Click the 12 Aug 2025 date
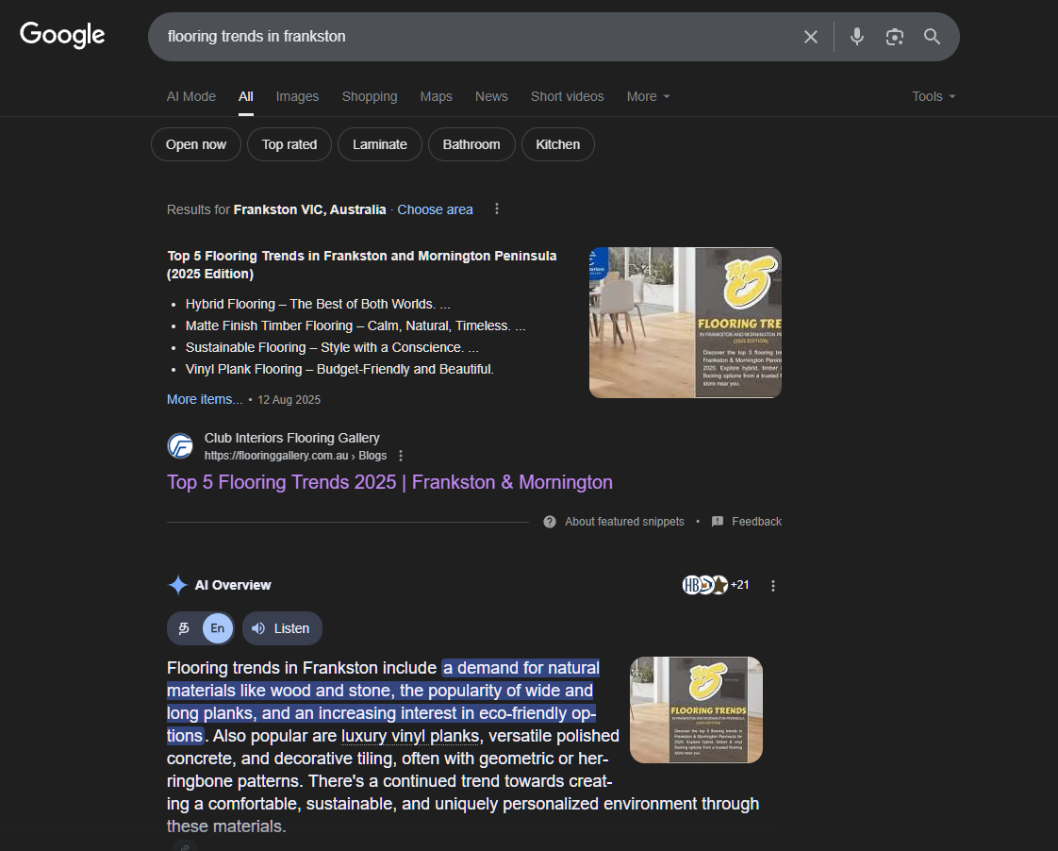The image size is (1058, 851). [289, 399]
